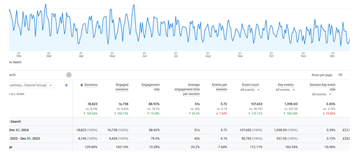Screen dimensions: 359x158
Task: Click the red '↓ 10.06%' key event rate indicator
Action: pos(329,114)
